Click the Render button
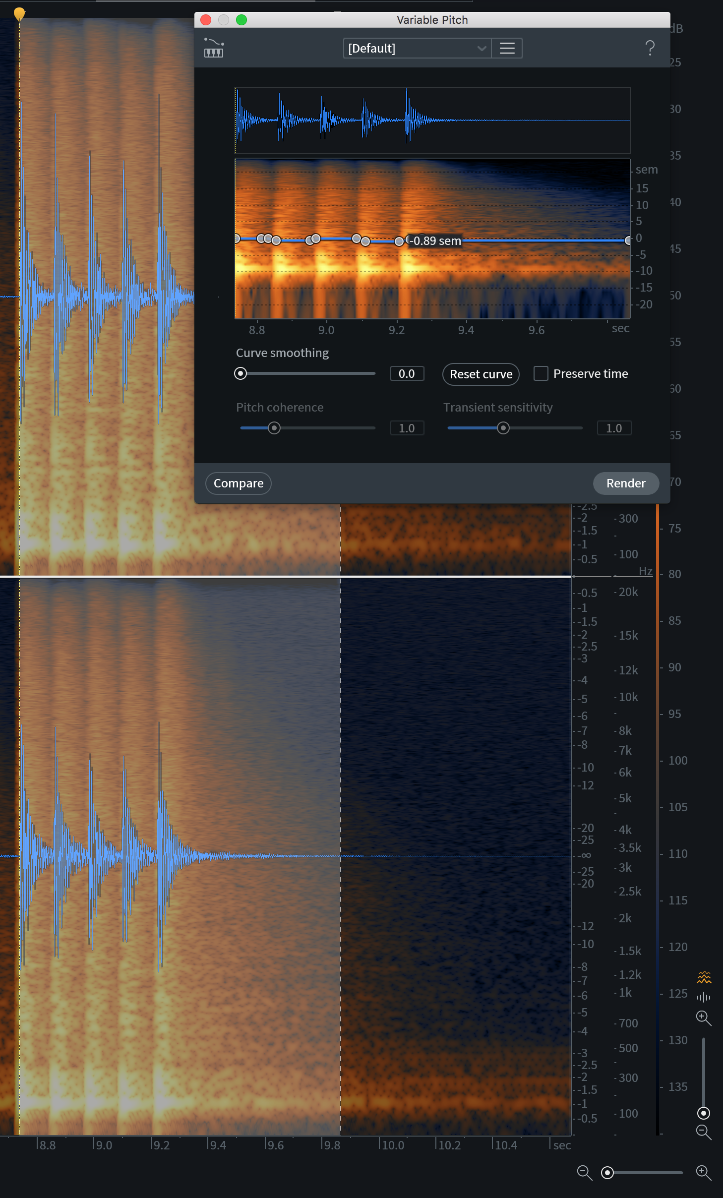The width and height of the screenshot is (723, 1198). click(626, 483)
